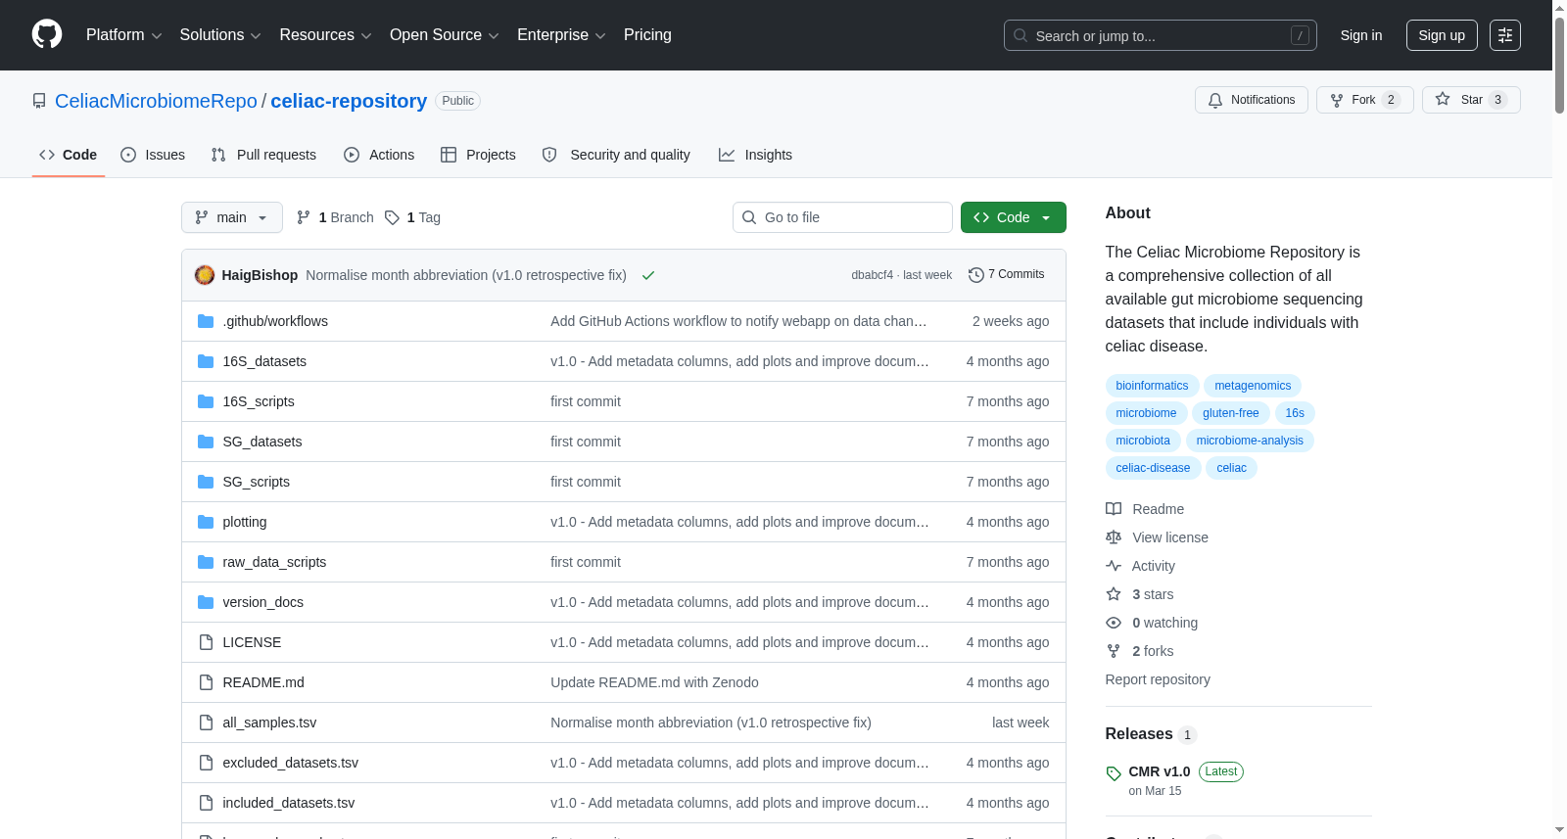The image size is (1567, 839).
Task: Click the SG_scripts folder icon
Action: (x=206, y=482)
